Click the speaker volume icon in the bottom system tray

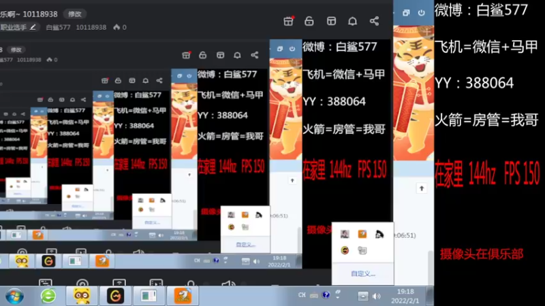[x=377, y=296]
